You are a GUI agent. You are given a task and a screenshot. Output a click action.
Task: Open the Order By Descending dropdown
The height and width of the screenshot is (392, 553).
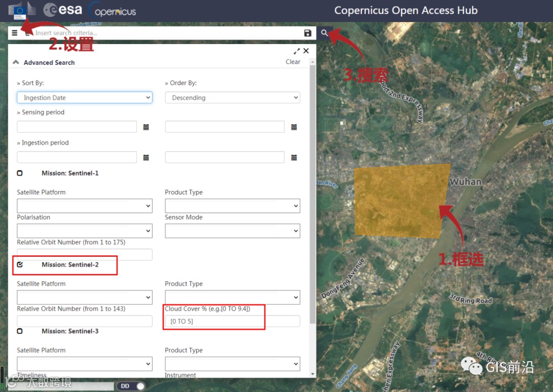coord(232,98)
